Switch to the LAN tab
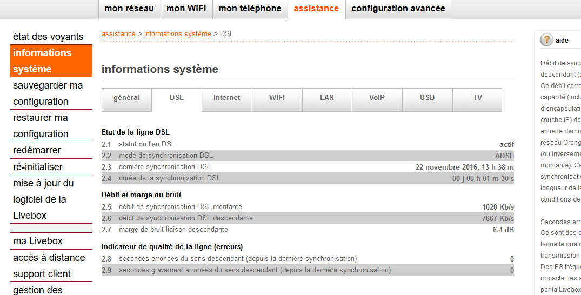The width and height of the screenshot is (581, 295). 327,98
